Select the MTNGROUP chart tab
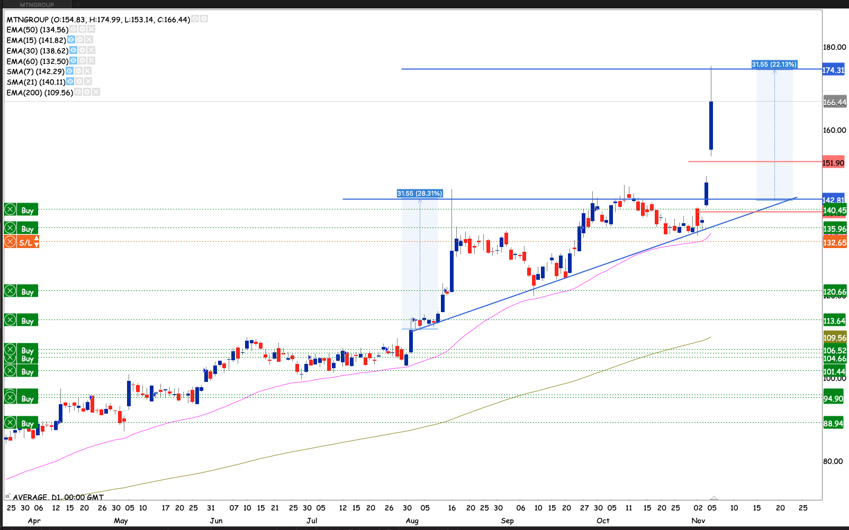Image resolution: width=849 pixels, height=530 pixels. pos(37,5)
